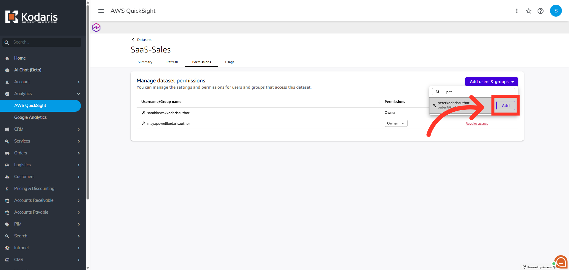Screen dimensions: 569x270
Task: Select the Permissions tab
Action: pos(202,62)
